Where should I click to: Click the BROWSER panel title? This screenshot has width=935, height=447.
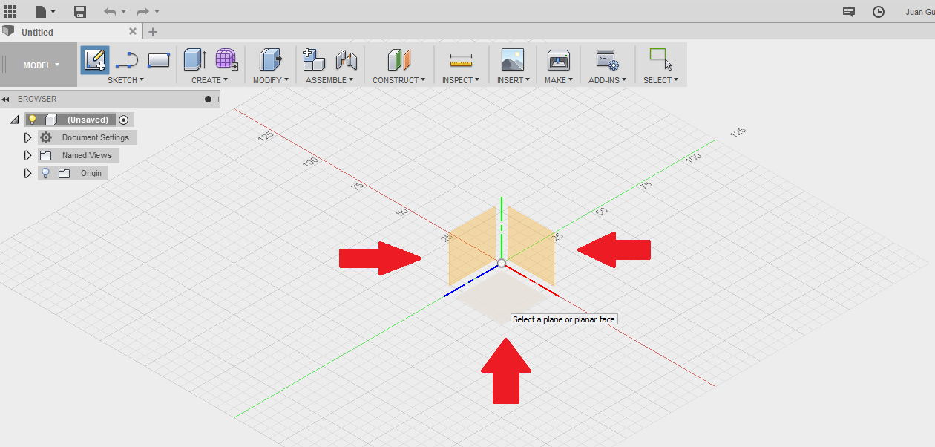pos(37,99)
